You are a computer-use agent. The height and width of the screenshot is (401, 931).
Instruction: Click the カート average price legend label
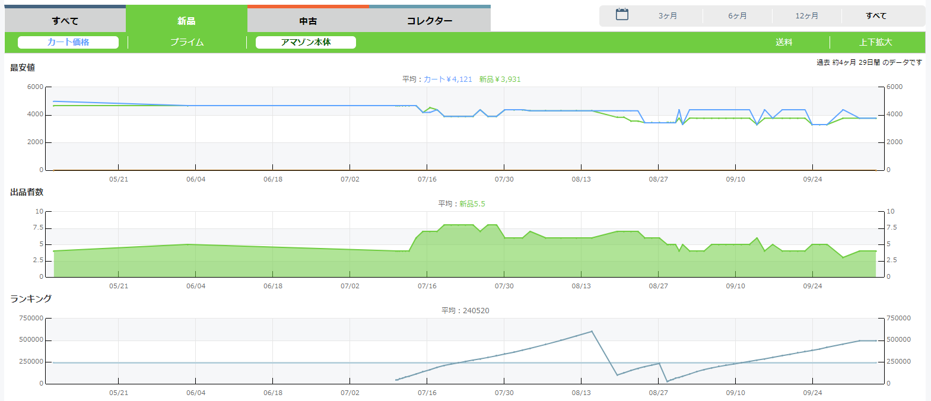click(447, 79)
